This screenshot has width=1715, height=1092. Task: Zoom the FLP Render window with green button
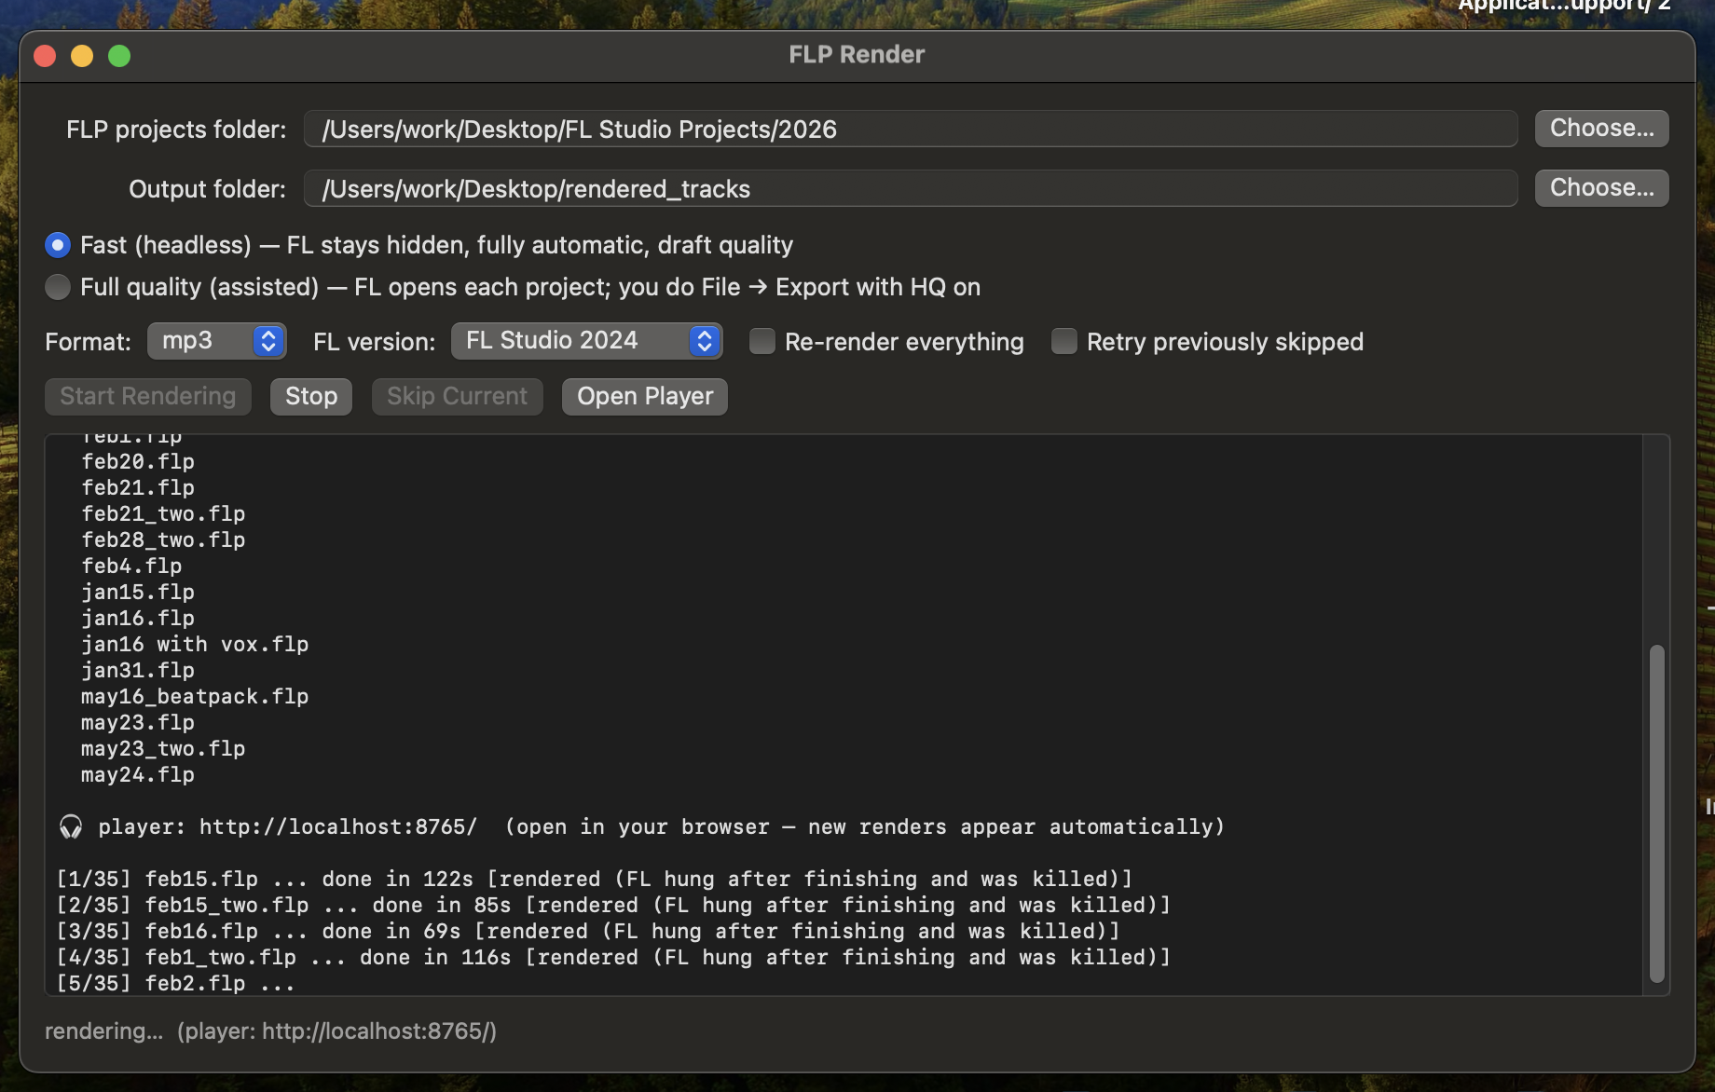click(x=119, y=56)
